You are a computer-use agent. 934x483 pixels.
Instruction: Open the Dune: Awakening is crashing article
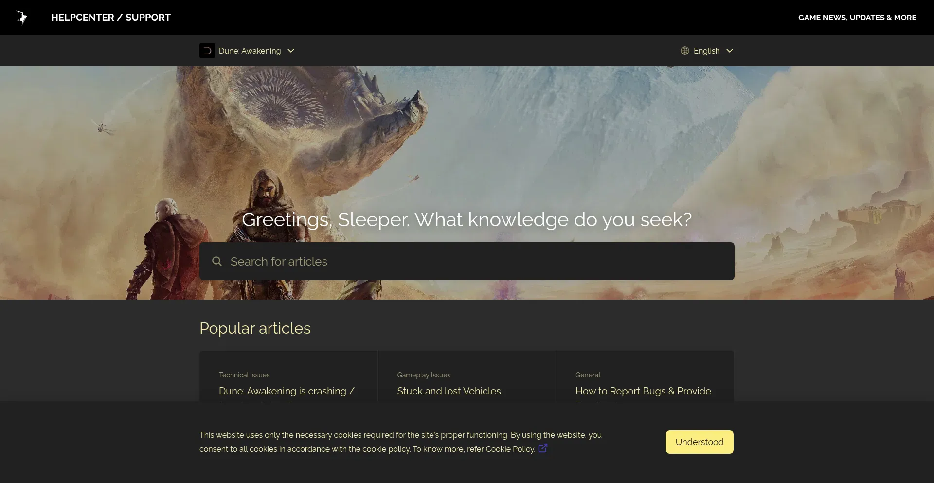click(x=287, y=391)
